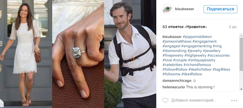
Task: Click the add comment input field
Action: pyautogui.click(x=194, y=100)
